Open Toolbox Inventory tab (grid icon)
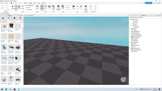Screen dimensions: 162x91 (9, 18)
